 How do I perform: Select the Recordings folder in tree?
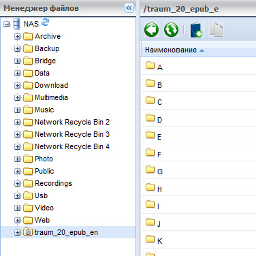click(53, 183)
